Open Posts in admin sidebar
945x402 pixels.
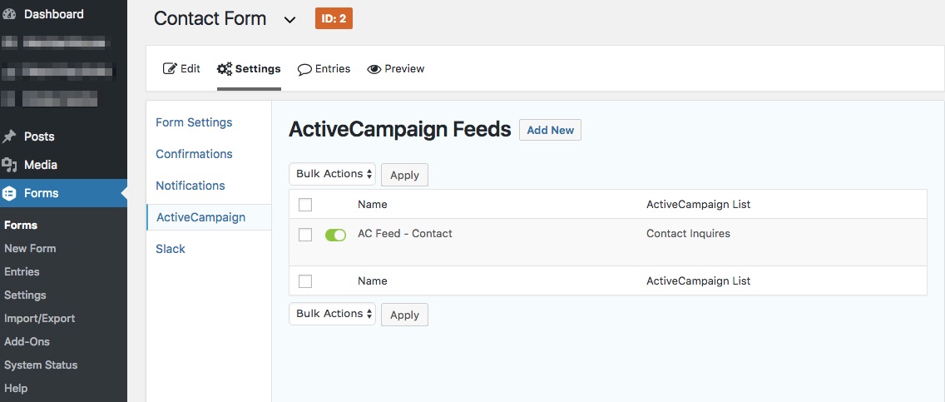click(39, 136)
